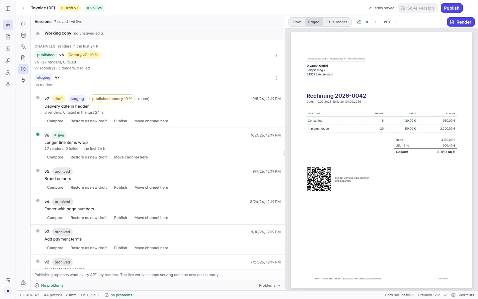Click the Render button
This screenshot has width=478, height=299.
click(461, 22)
